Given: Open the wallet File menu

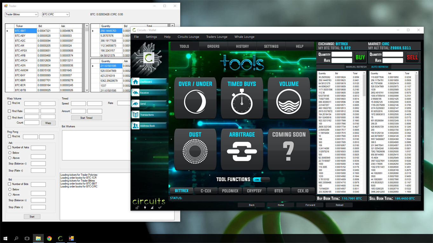Looking at the screenshot, I should tap(136, 37).
